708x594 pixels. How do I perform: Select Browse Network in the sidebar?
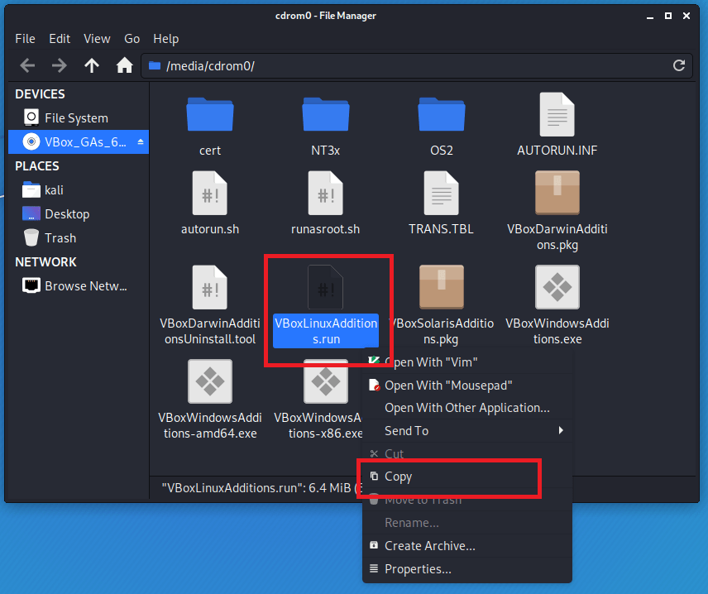coord(85,286)
